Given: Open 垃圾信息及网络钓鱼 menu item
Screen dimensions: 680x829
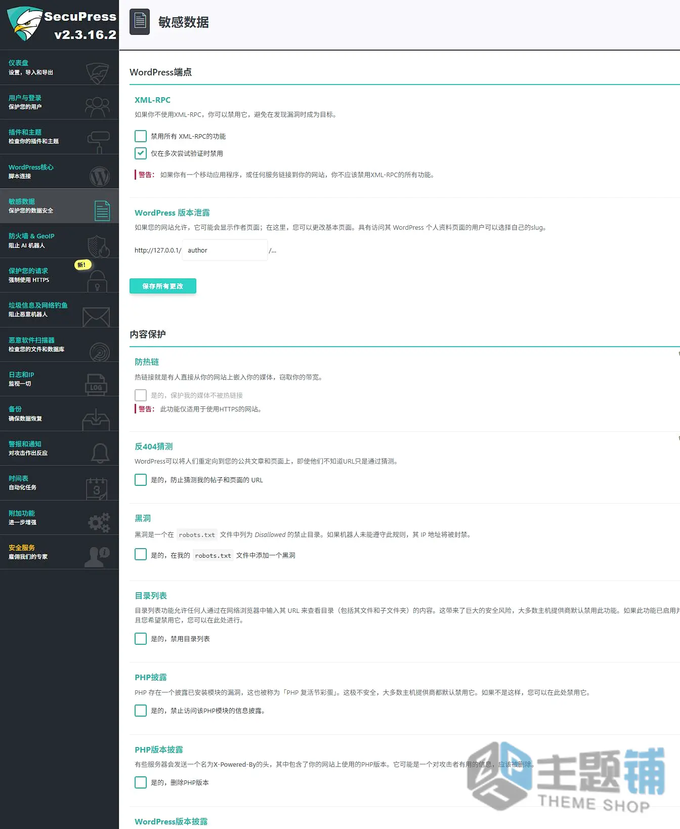Looking at the screenshot, I should [x=59, y=310].
